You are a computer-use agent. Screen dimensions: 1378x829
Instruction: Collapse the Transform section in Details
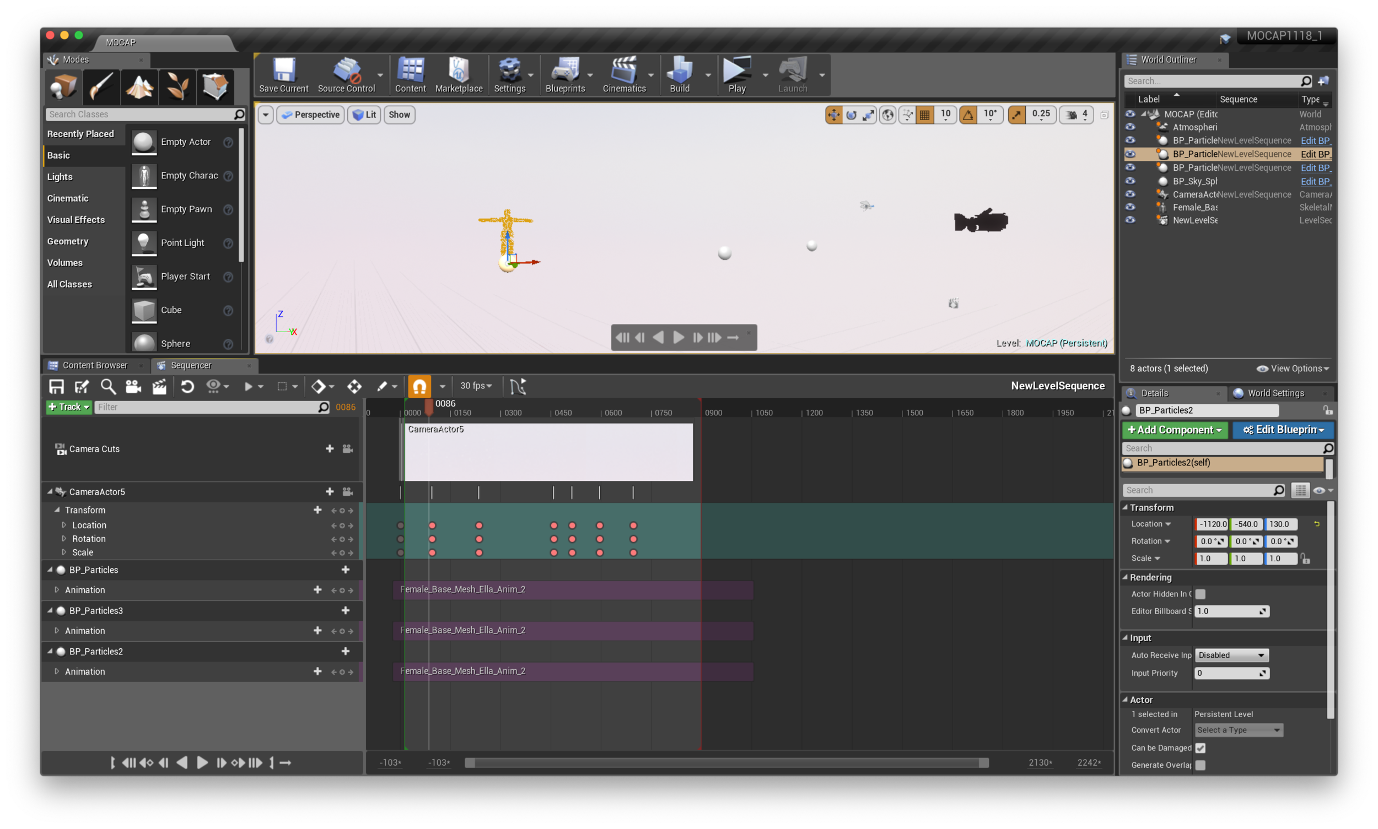(1125, 507)
